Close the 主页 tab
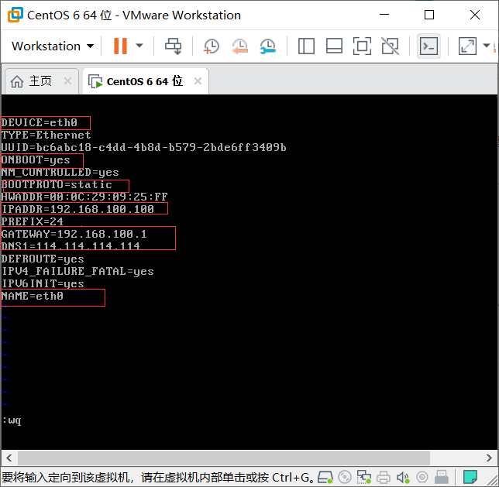The image size is (499, 487). click(67, 81)
